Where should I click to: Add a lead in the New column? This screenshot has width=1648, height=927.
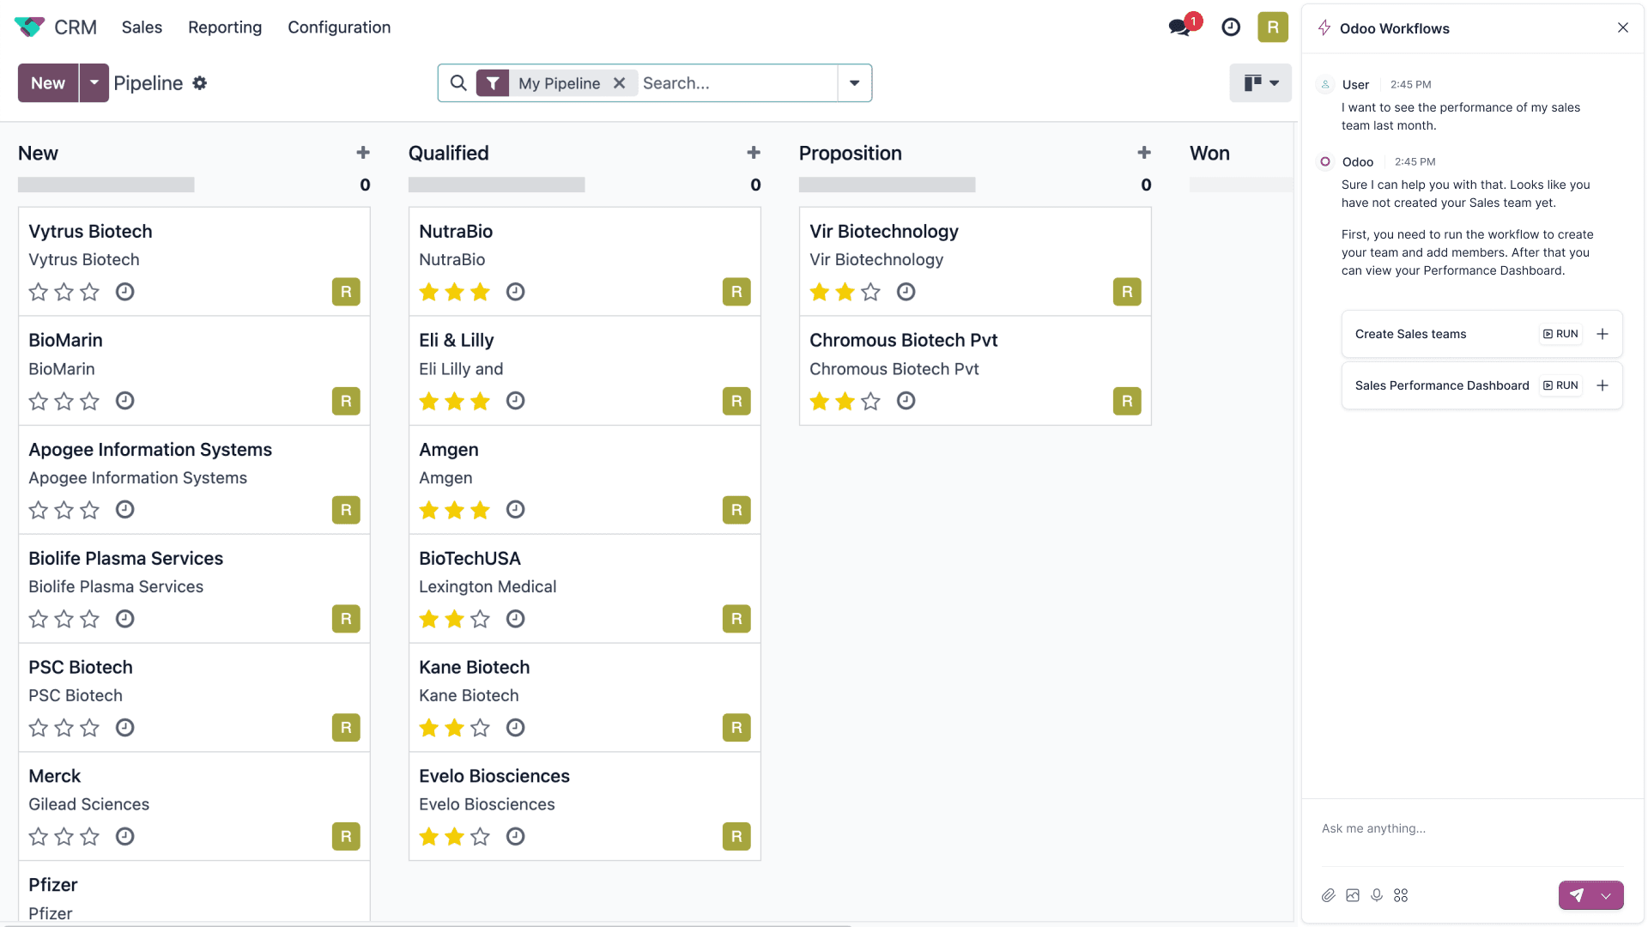363,153
